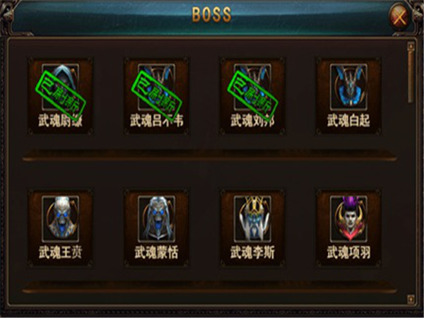Image resolution: width=424 pixels, height=318 pixels.
Task: Click the 武魂白起 name label
Action: point(348,120)
